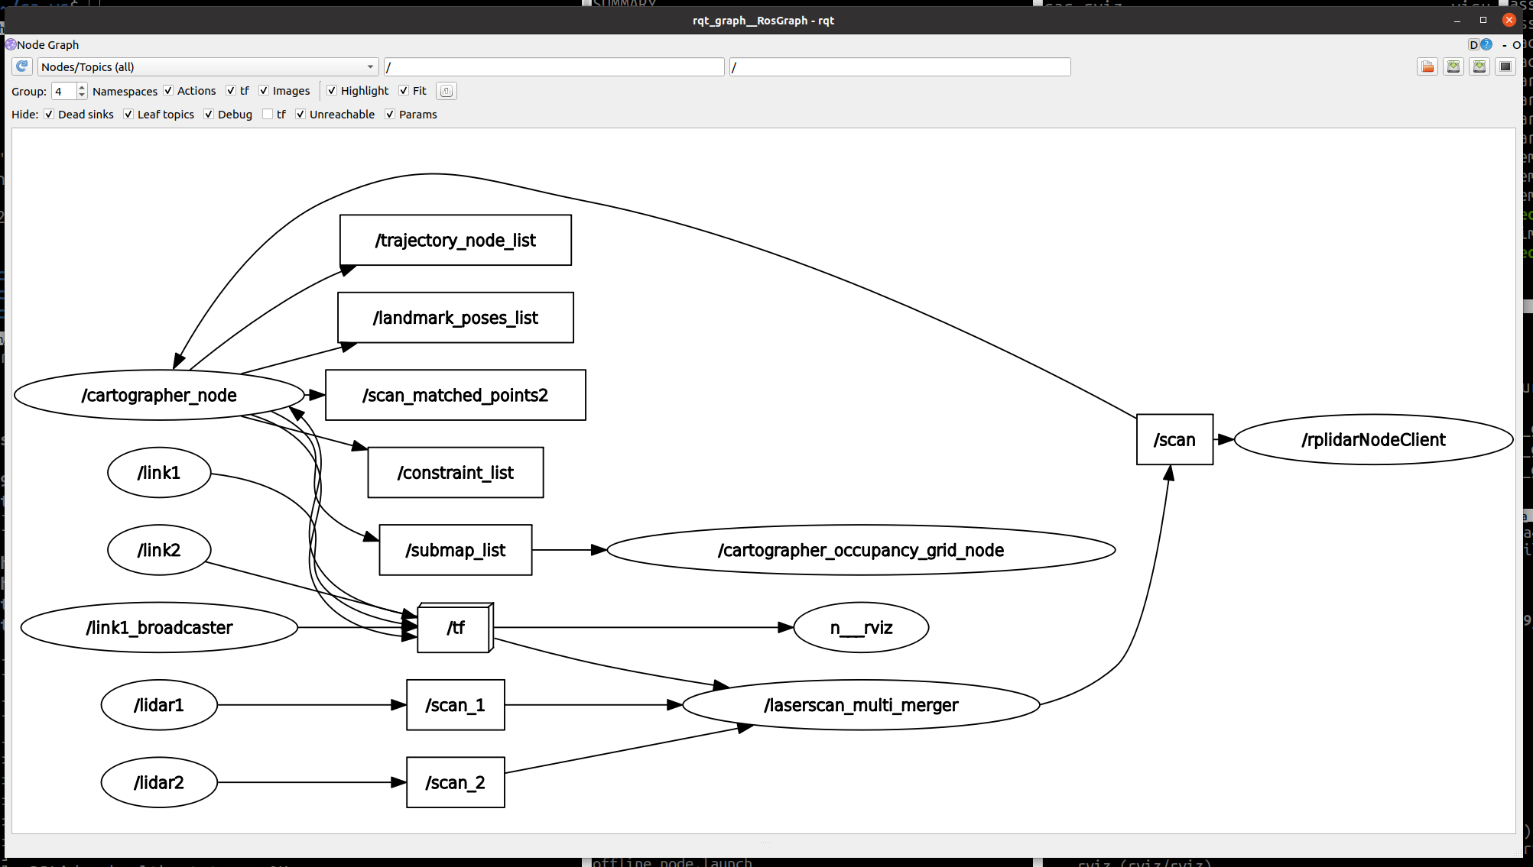Select the /scan_1 topic box

456,705
